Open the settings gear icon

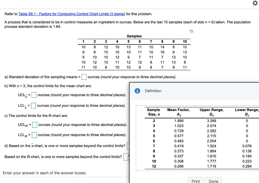tap(255, 4)
